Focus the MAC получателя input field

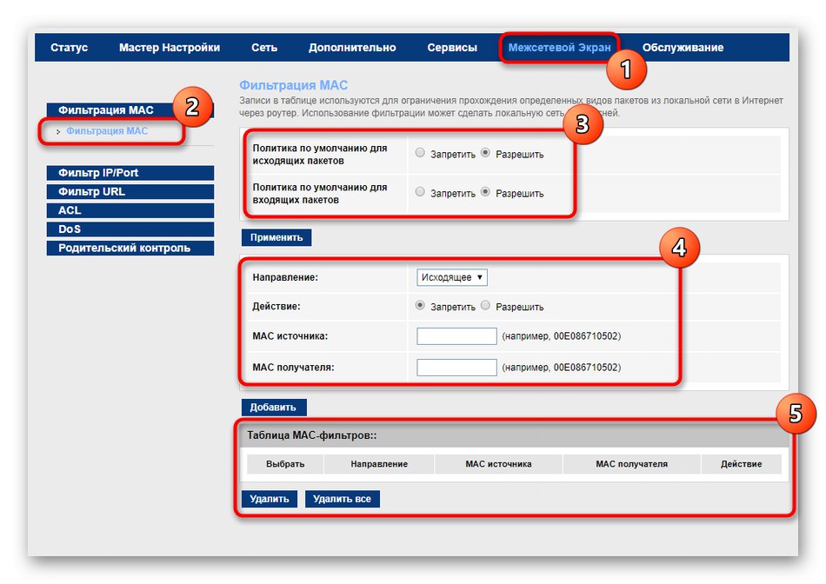(x=456, y=367)
